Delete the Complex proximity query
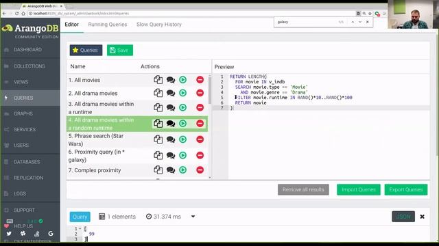The height and width of the screenshot is (246, 439). [200, 169]
